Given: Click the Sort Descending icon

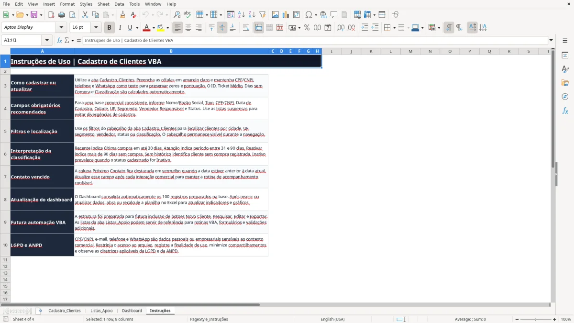Looking at the screenshot, I should [252, 15].
